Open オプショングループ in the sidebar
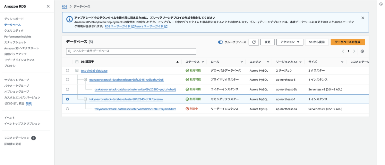The image size is (385, 165). pyautogui.click(x=17, y=91)
